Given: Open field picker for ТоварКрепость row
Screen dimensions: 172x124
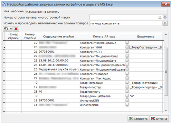Looking at the screenshot, I should (127, 92).
